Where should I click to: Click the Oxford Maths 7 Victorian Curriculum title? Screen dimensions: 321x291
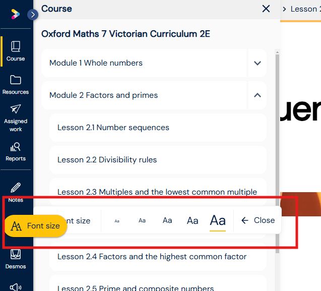coord(125,34)
